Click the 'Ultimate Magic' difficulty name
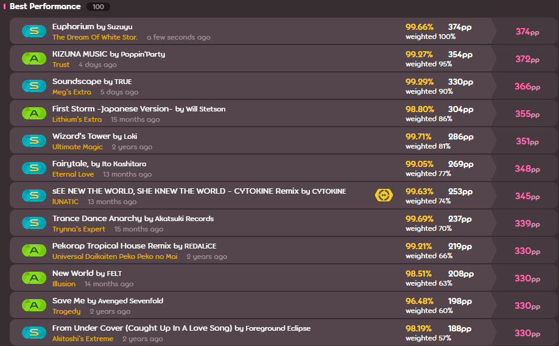The image size is (559, 346). [x=77, y=147]
